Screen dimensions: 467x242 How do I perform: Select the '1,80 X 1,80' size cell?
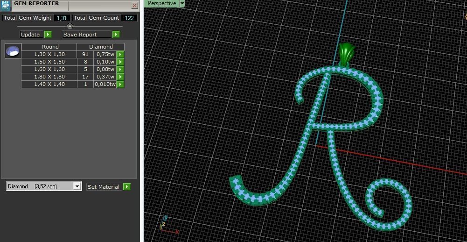pyautogui.click(x=49, y=77)
